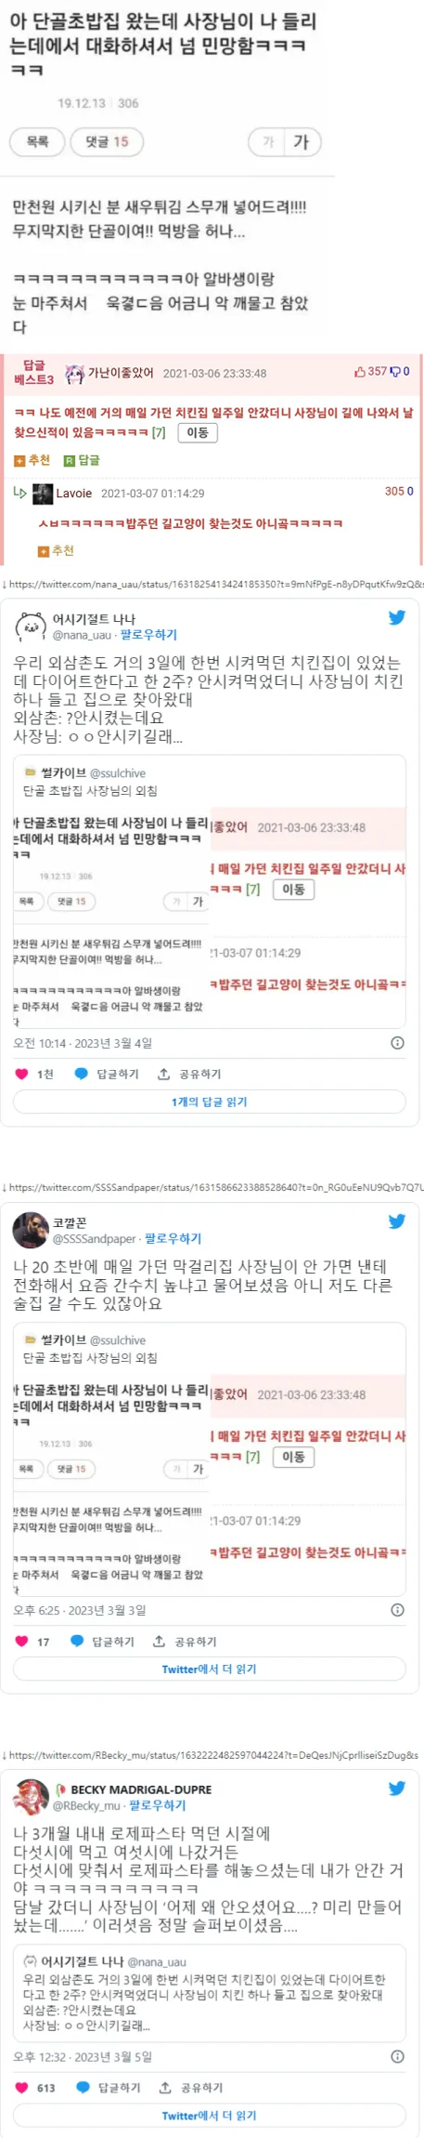Click the 이동 button beside comment [7]
The width and height of the screenshot is (424, 2138).
(x=198, y=432)
